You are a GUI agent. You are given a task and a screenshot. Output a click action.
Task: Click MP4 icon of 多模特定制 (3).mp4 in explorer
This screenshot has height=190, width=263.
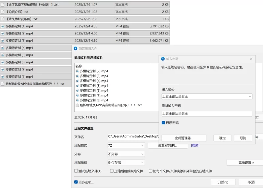(3, 41)
